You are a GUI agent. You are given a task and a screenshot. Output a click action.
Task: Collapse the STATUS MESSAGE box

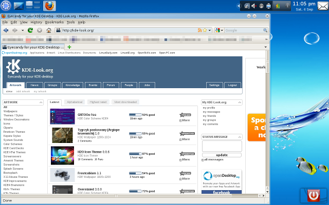tap(240, 137)
